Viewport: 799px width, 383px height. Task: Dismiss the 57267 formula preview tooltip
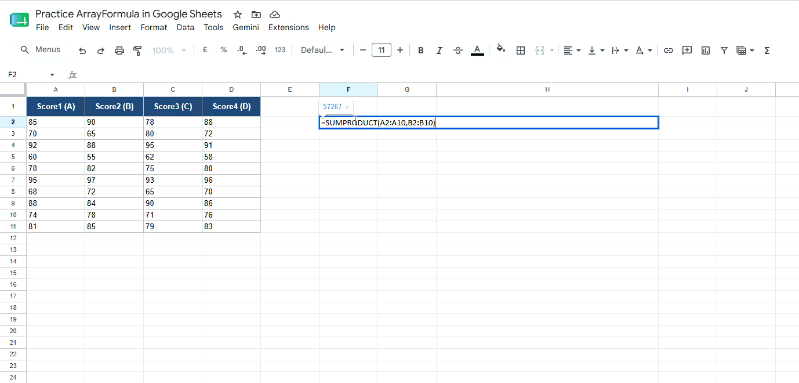click(347, 107)
